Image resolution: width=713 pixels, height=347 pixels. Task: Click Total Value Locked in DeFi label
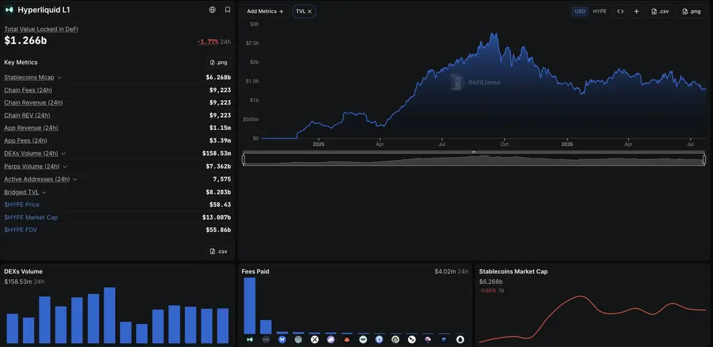42,29
